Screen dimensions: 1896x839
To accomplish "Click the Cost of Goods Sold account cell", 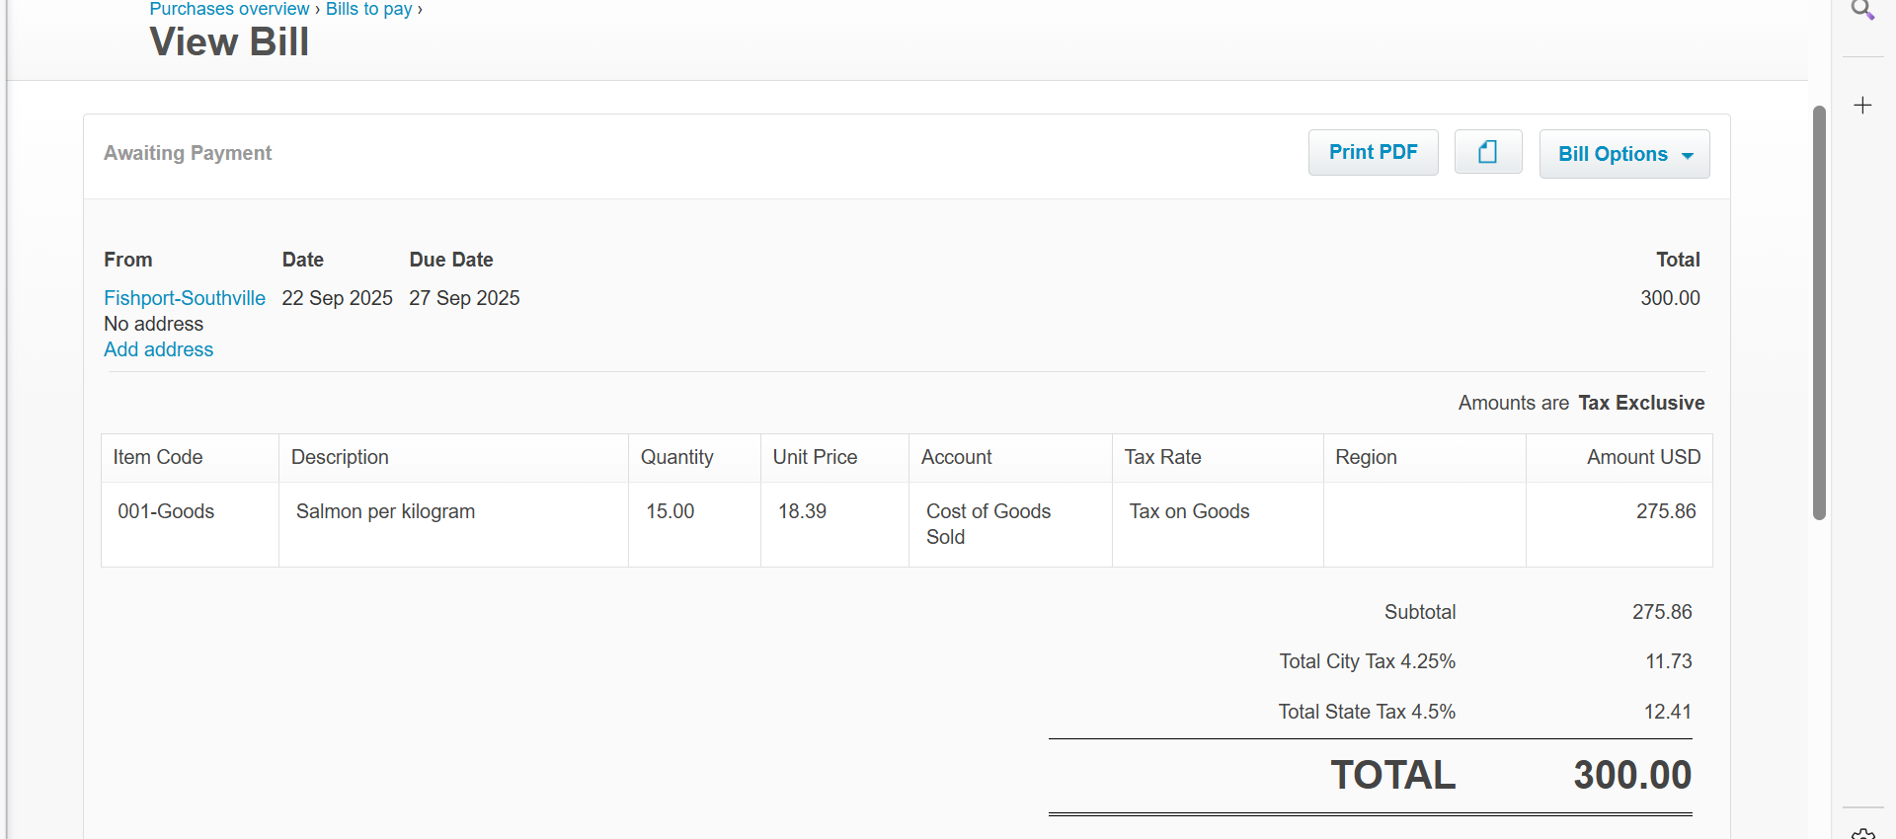I will click(x=987, y=524).
